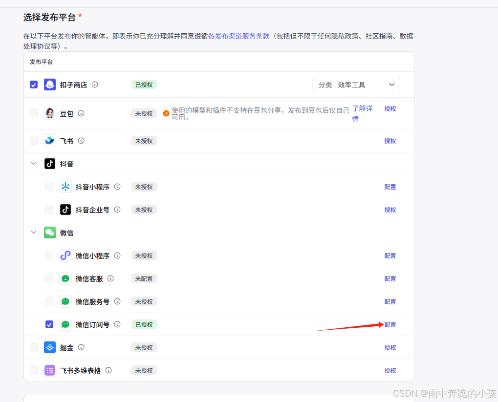The width and height of the screenshot is (498, 402).
Task: Open 各发布渠道服务条款 link
Action: click(x=239, y=36)
